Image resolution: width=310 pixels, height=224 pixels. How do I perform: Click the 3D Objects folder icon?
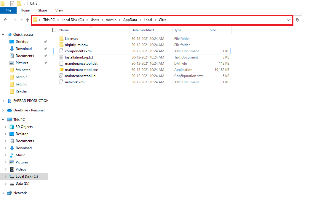point(12,127)
